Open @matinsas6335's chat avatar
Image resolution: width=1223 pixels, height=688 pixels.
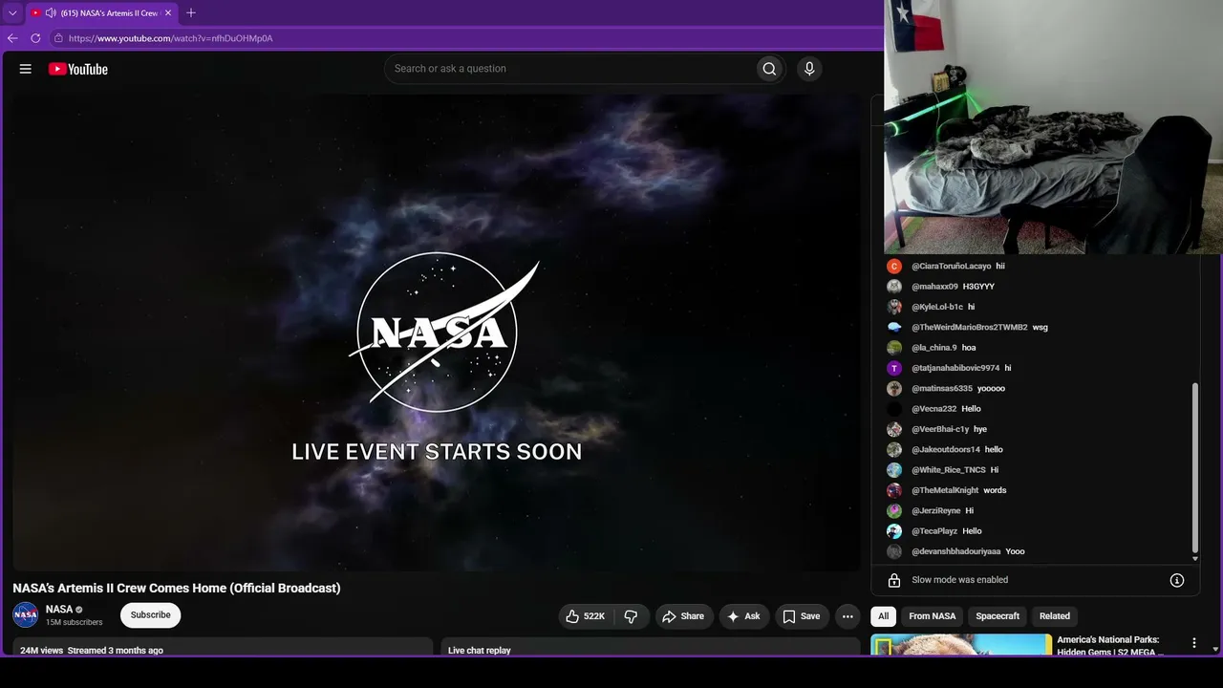[x=894, y=389]
